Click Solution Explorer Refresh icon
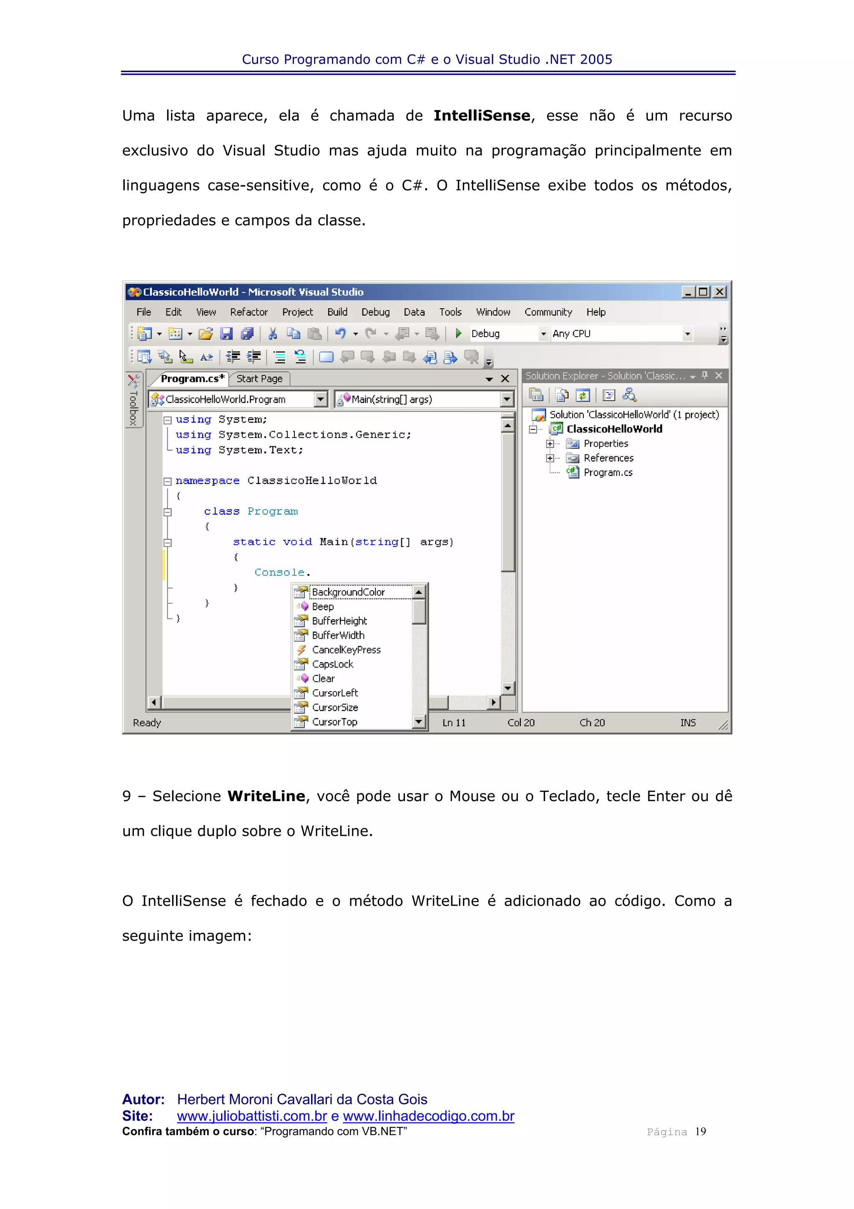This screenshot has height=1209, width=854. tap(583, 395)
